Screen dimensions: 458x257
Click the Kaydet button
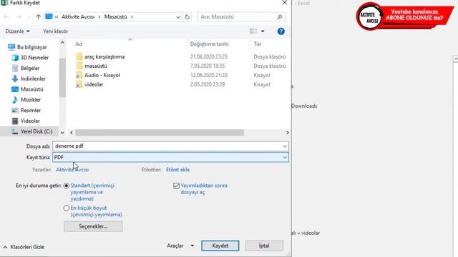tap(220, 246)
